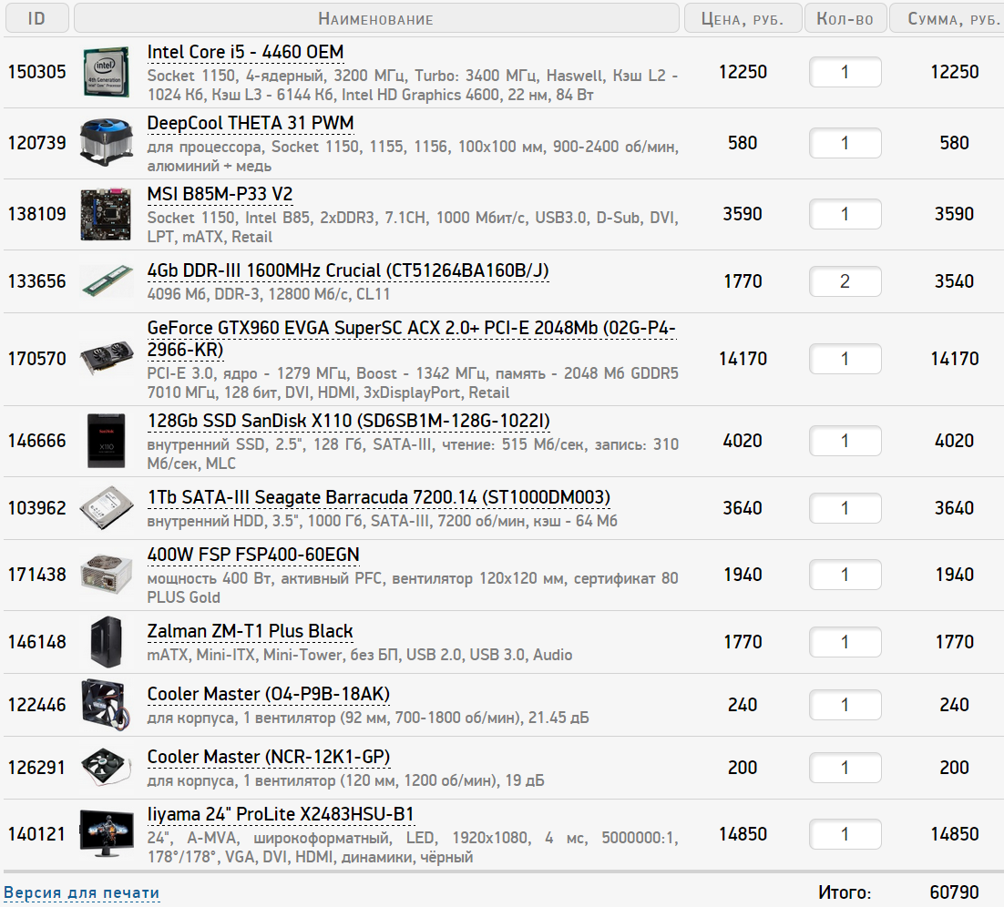Viewport: 1004px width, 907px height.
Task: Click the Intel Core i5 specs with Haswell
Action: click(x=413, y=85)
